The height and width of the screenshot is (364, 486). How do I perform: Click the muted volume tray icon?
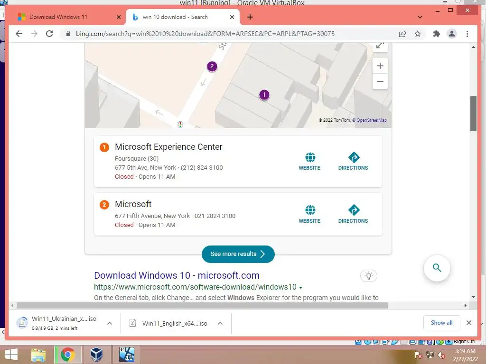(x=441, y=355)
